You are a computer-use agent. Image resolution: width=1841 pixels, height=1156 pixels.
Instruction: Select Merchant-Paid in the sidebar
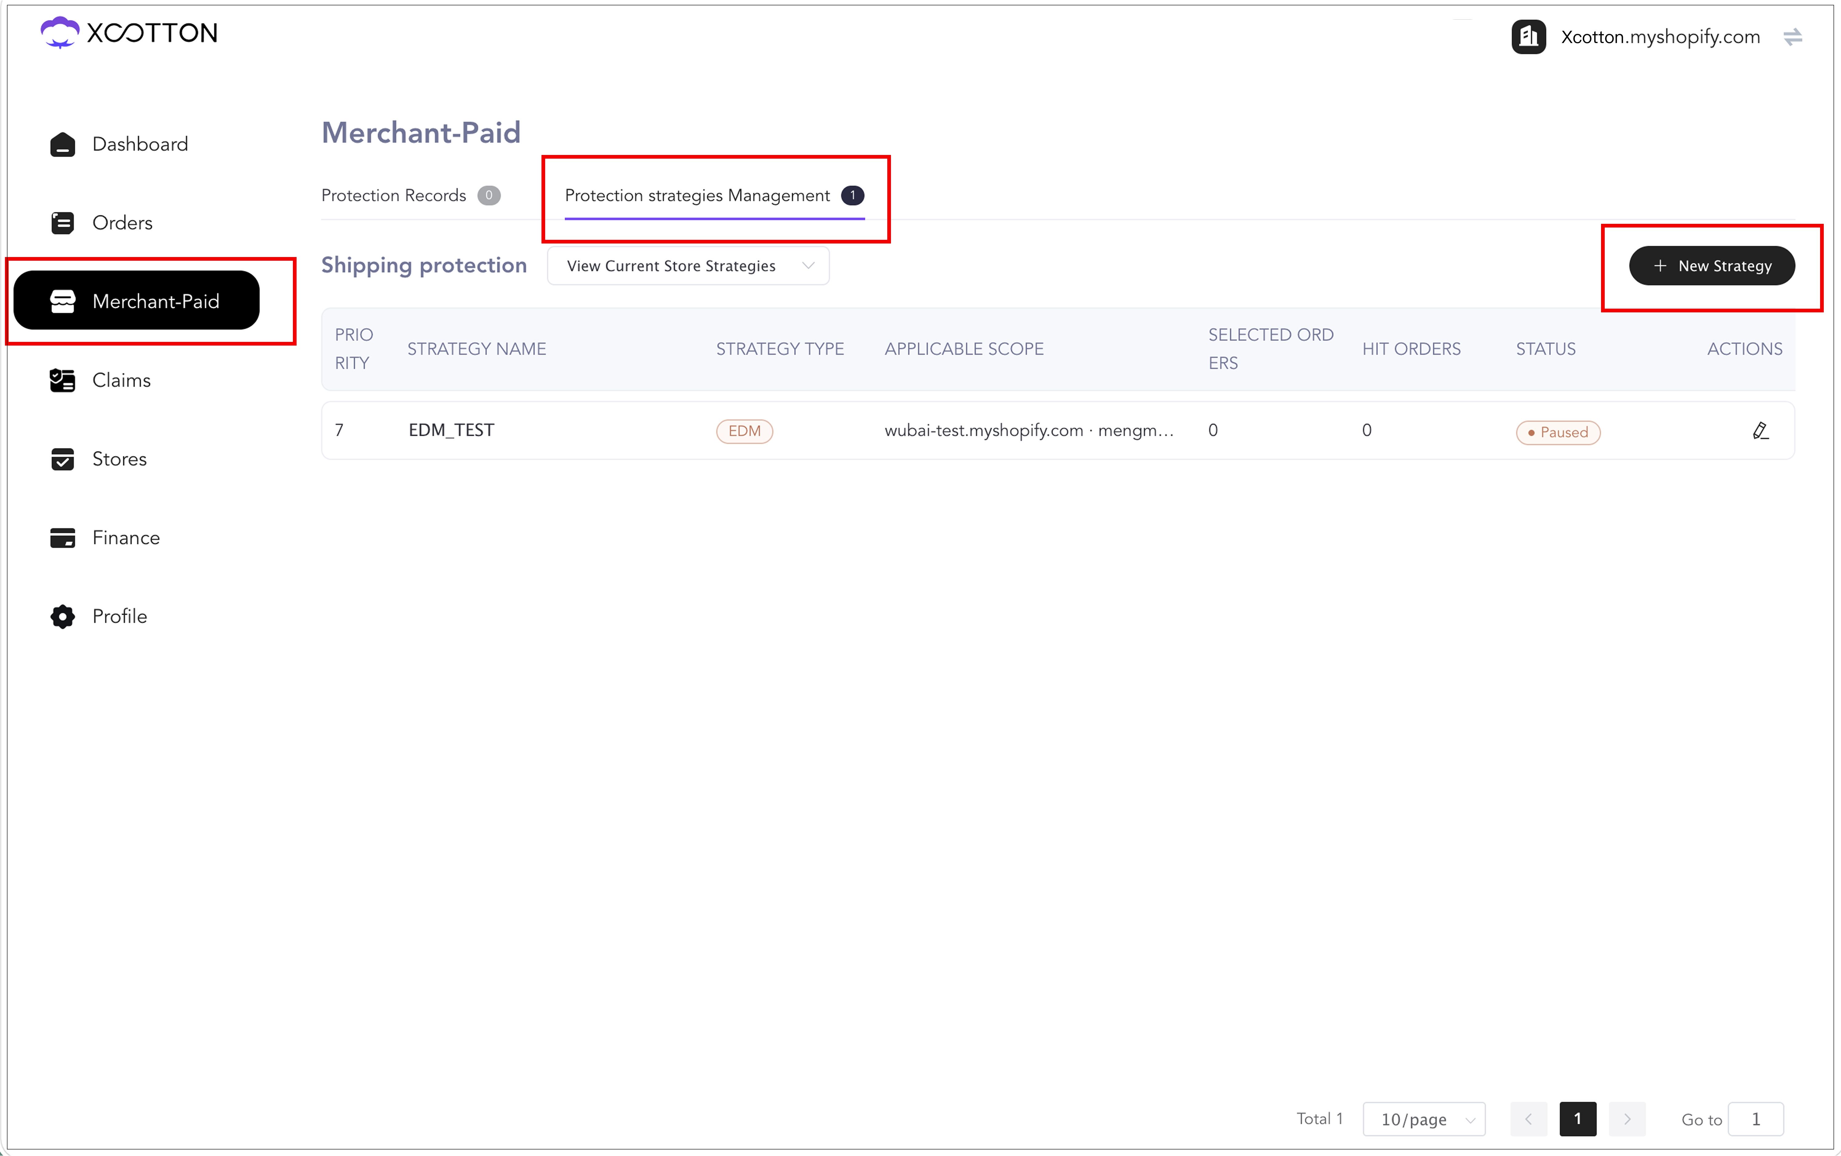(137, 301)
